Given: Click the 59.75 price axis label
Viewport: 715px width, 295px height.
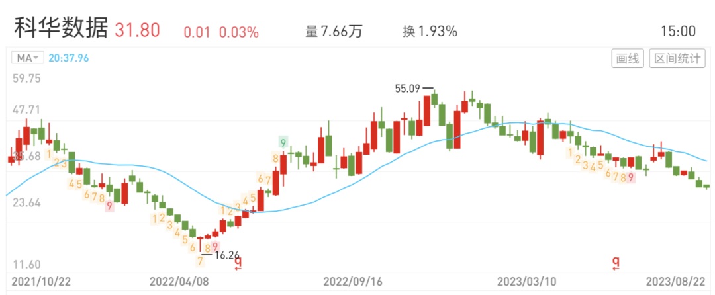Looking at the screenshot, I should pos(26,79).
